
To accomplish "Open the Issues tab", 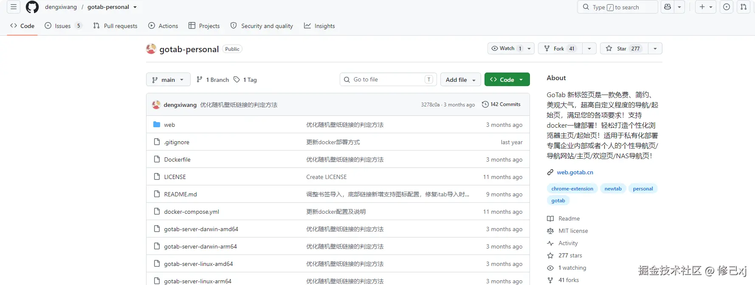I will pyautogui.click(x=63, y=26).
